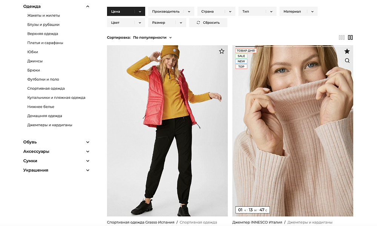
Task: Click the filled star on the INNESCO jumper card
Action: coord(348,52)
